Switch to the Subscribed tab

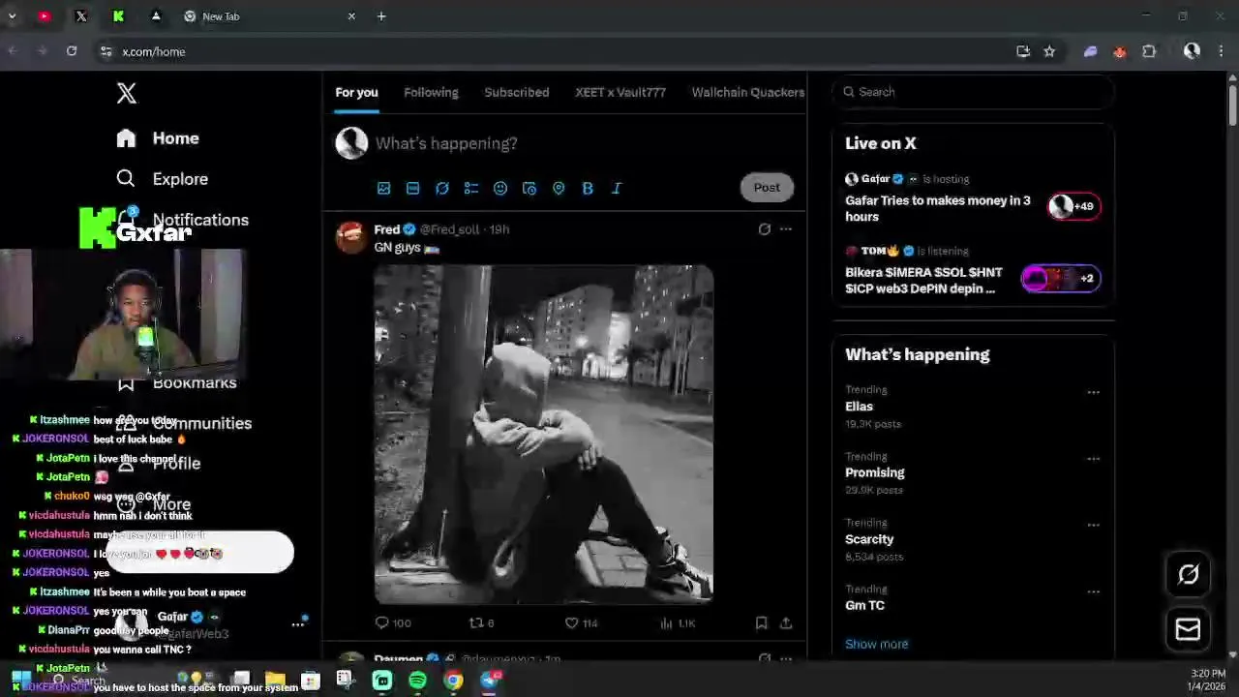point(516,92)
